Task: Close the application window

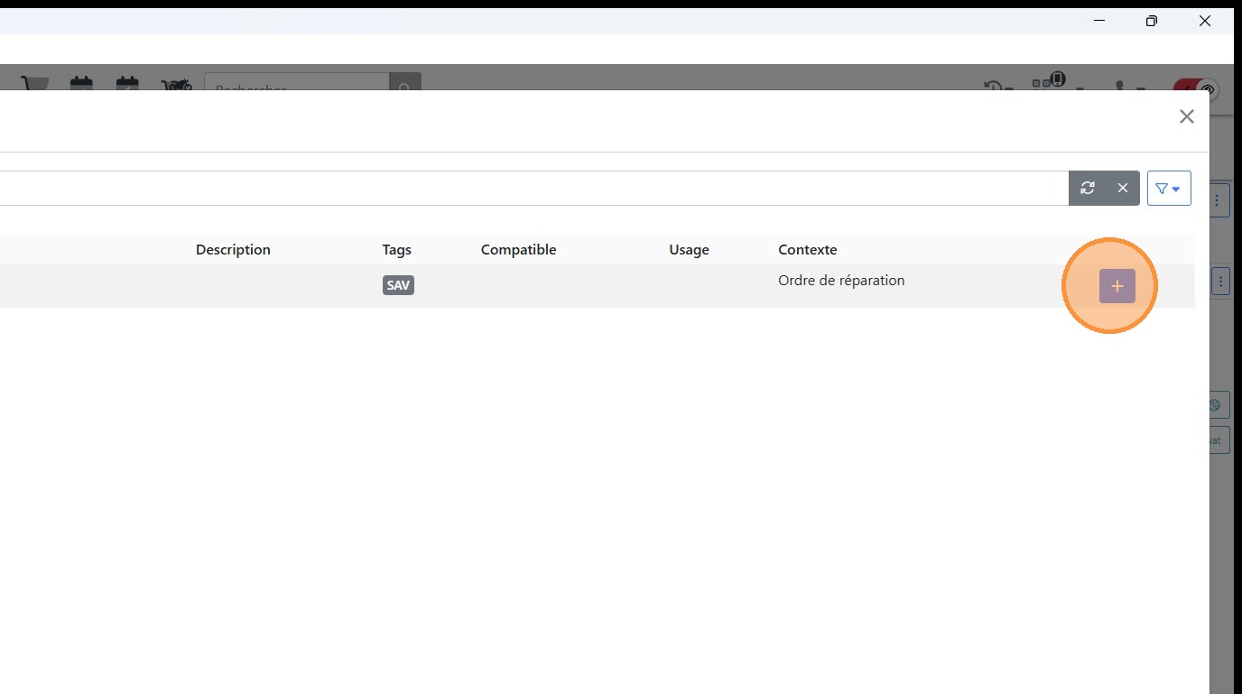Action: click(x=1205, y=21)
